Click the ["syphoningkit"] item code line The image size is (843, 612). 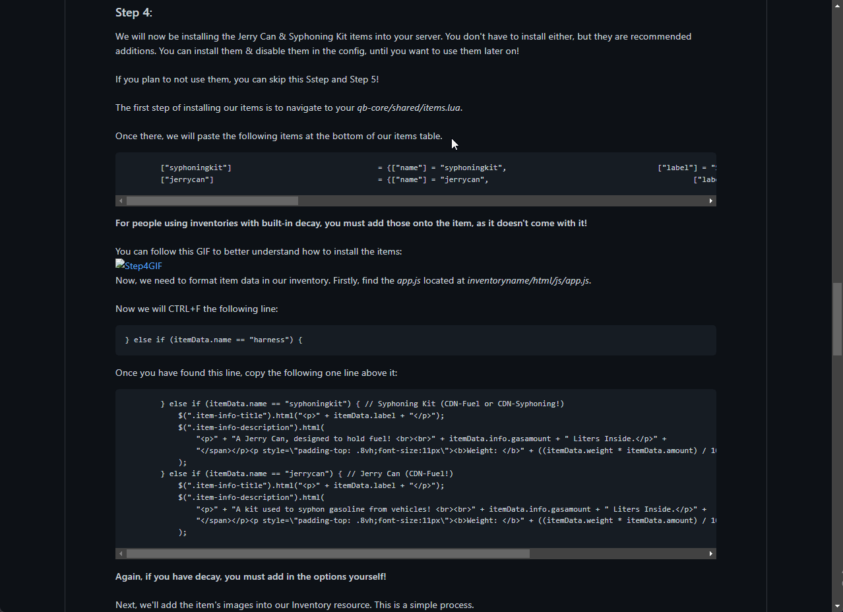tap(196, 168)
